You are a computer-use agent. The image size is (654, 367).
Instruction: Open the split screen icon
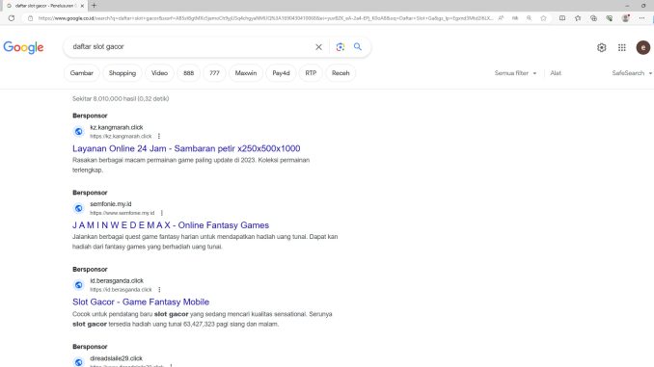(562, 18)
